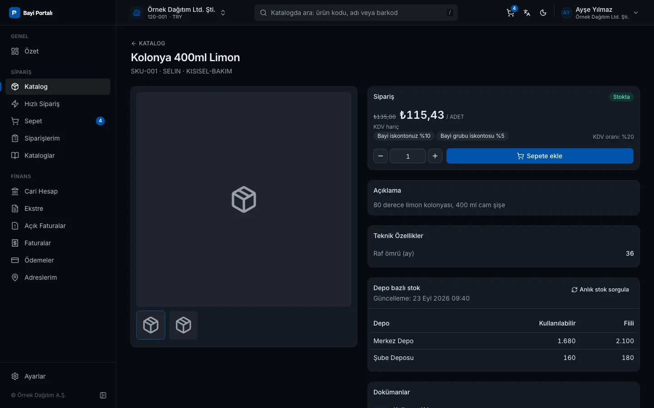This screenshot has width=654, height=408.
Task: Click the Sepete ekle button
Action: pyautogui.click(x=540, y=156)
